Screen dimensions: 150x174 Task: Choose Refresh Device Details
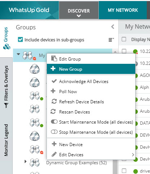[91, 102]
